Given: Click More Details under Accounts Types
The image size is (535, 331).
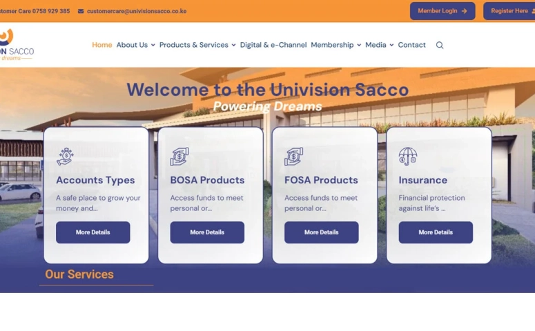Looking at the screenshot, I should pos(93,232).
